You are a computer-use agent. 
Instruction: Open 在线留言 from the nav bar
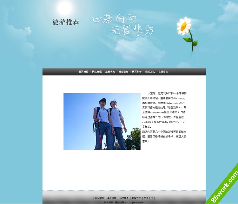pos(163,72)
